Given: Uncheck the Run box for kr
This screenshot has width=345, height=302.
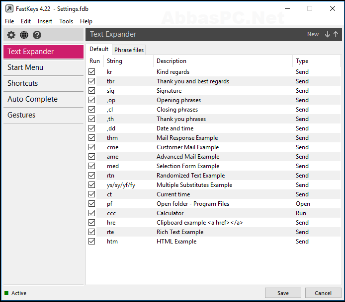Looking at the screenshot, I should pyautogui.click(x=92, y=72).
